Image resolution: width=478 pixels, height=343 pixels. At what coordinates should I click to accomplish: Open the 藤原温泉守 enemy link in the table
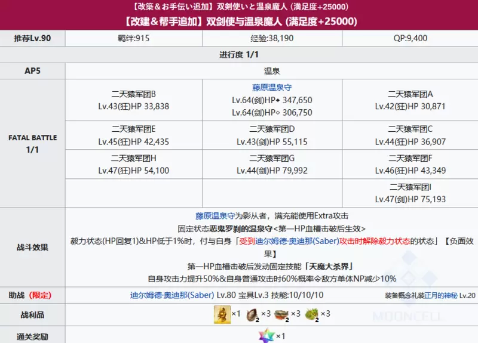pyautogui.click(x=272, y=88)
